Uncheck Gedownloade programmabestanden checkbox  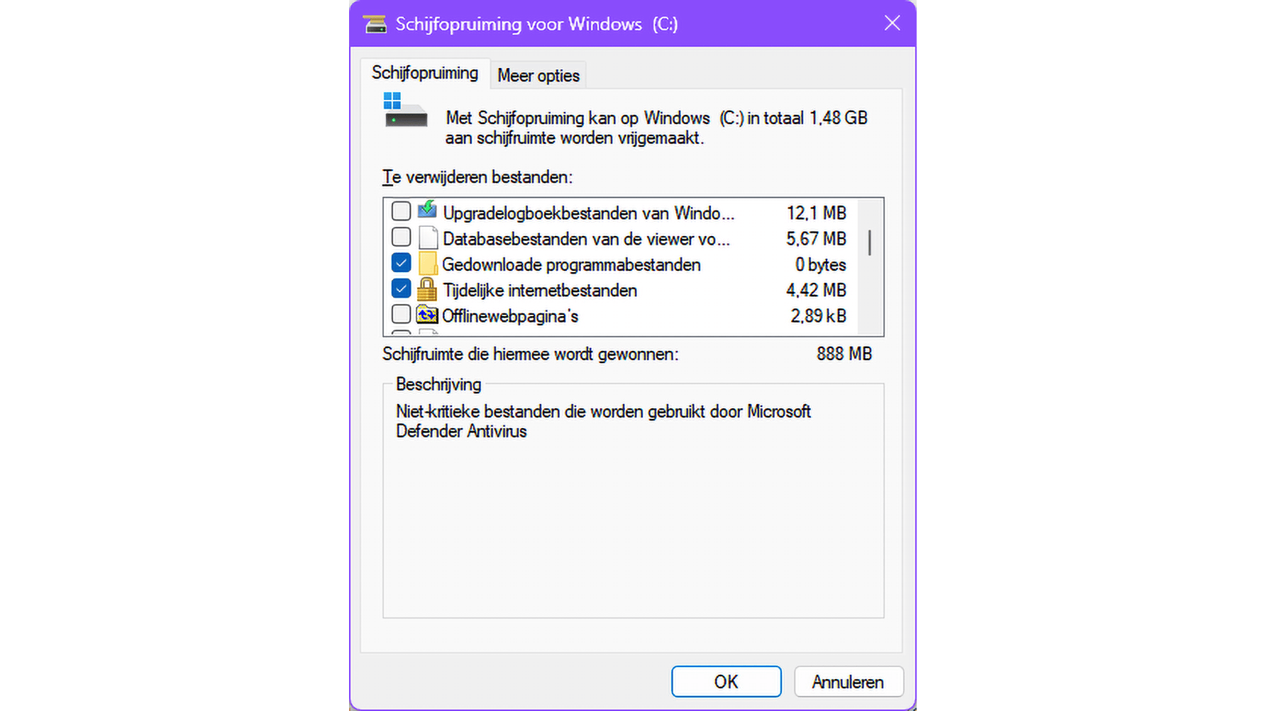401,263
